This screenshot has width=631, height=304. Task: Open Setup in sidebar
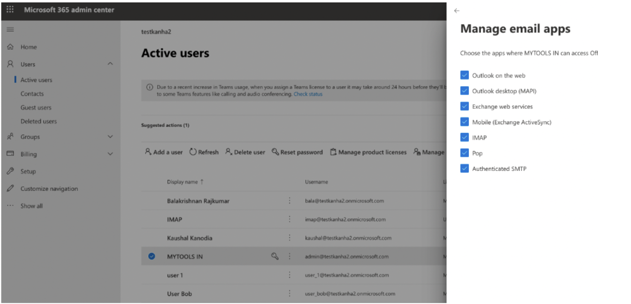coord(28,171)
